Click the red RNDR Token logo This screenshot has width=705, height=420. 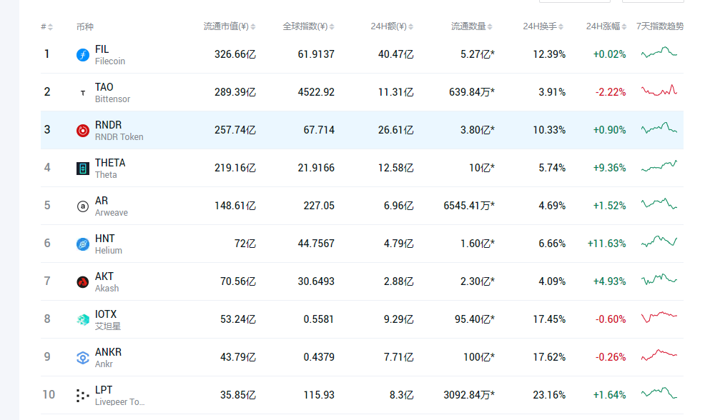point(83,131)
